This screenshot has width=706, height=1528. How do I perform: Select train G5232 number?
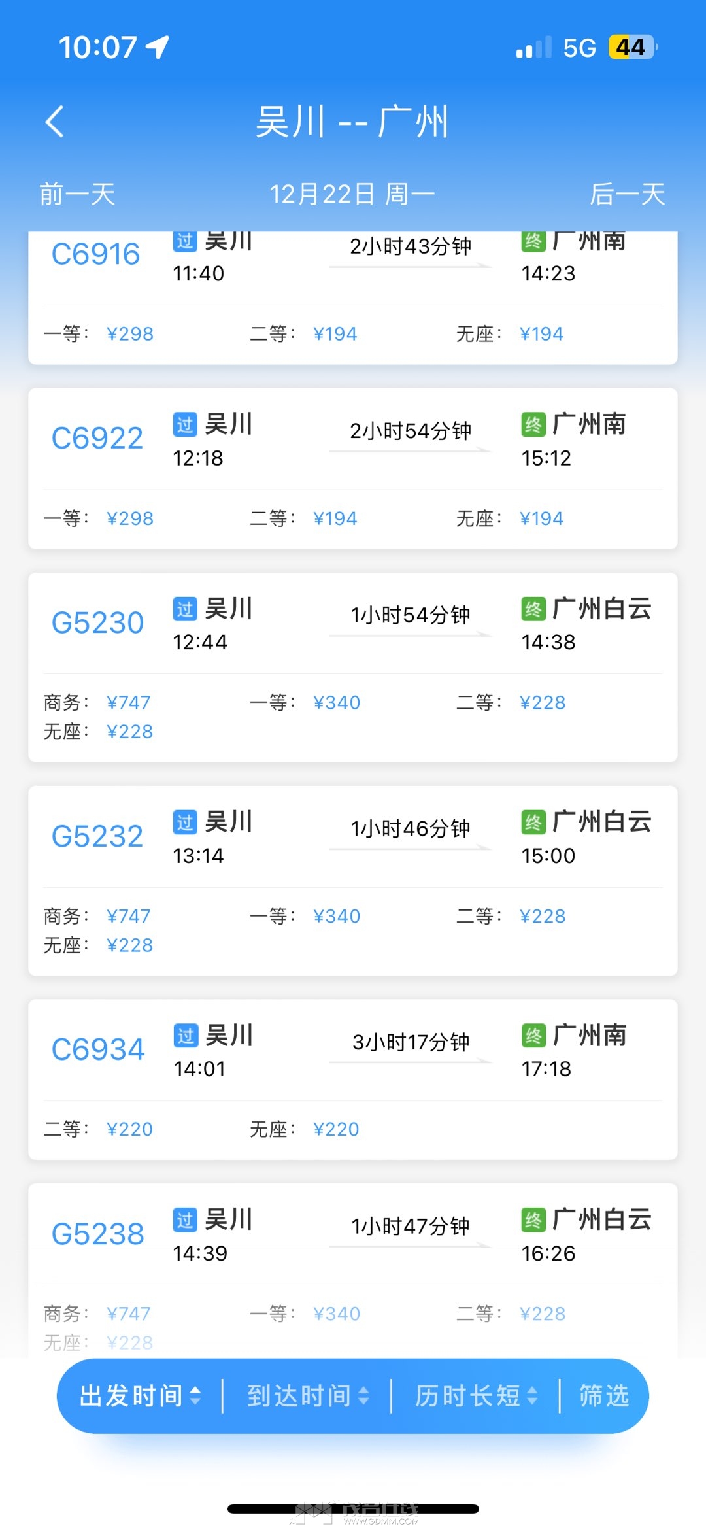[x=97, y=836]
